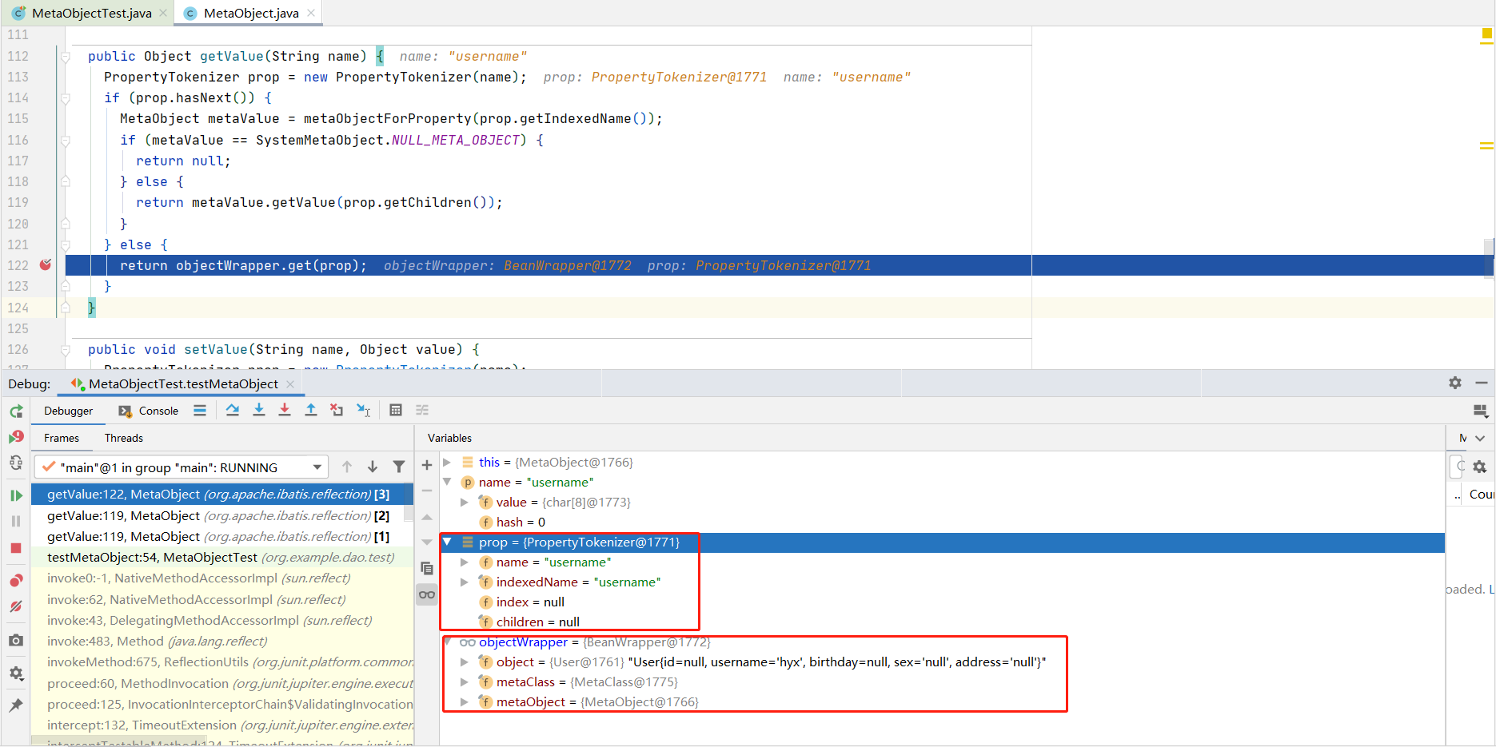Image resolution: width=1496 pixels, height=747 pixels.
Task: Click the Move Watch Down icon
Action: point(427,542)
